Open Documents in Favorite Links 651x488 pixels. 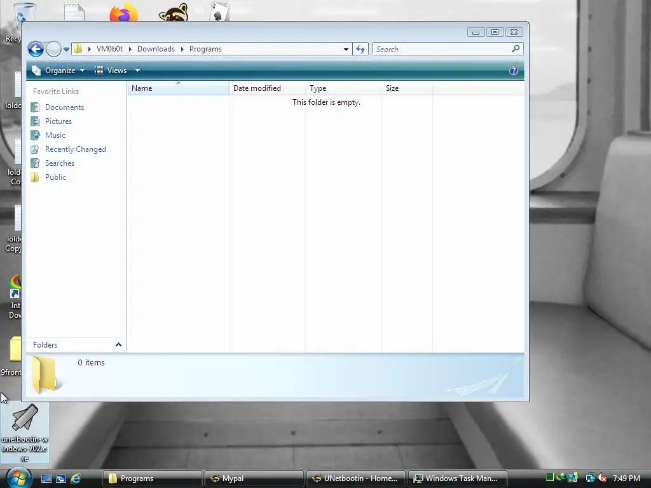(64, 107)
